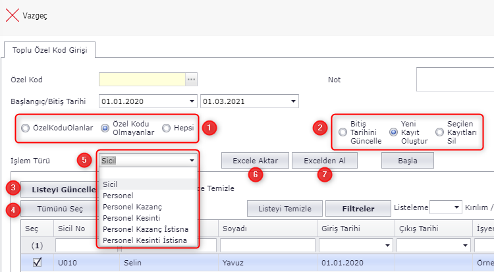Open the Filtreler button
Screen dimensions: 494x272
click(x=358, y=209)
